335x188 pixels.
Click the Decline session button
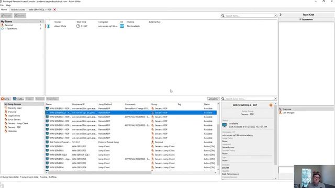tap(20, 16)
